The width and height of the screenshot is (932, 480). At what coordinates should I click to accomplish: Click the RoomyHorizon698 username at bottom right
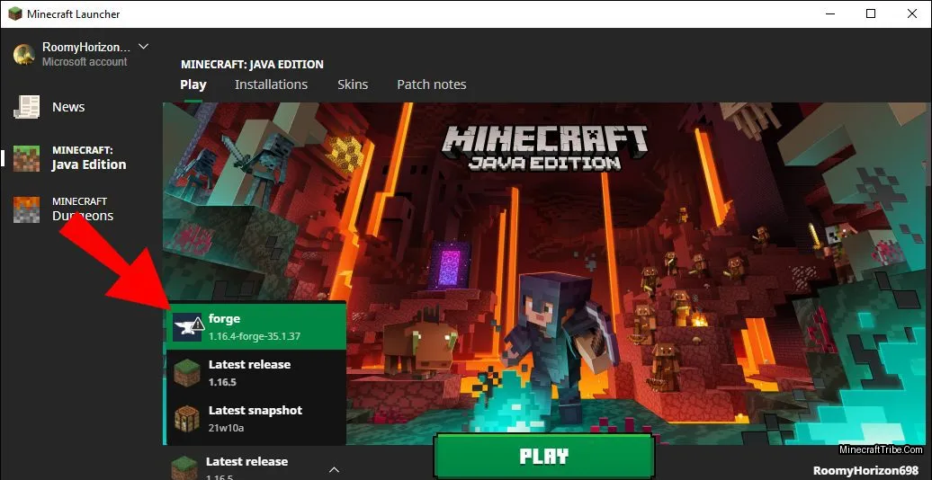point(865,470)
